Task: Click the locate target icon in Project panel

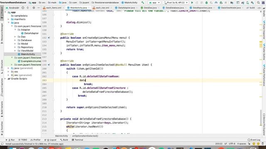Action: [x=23, y=8]
